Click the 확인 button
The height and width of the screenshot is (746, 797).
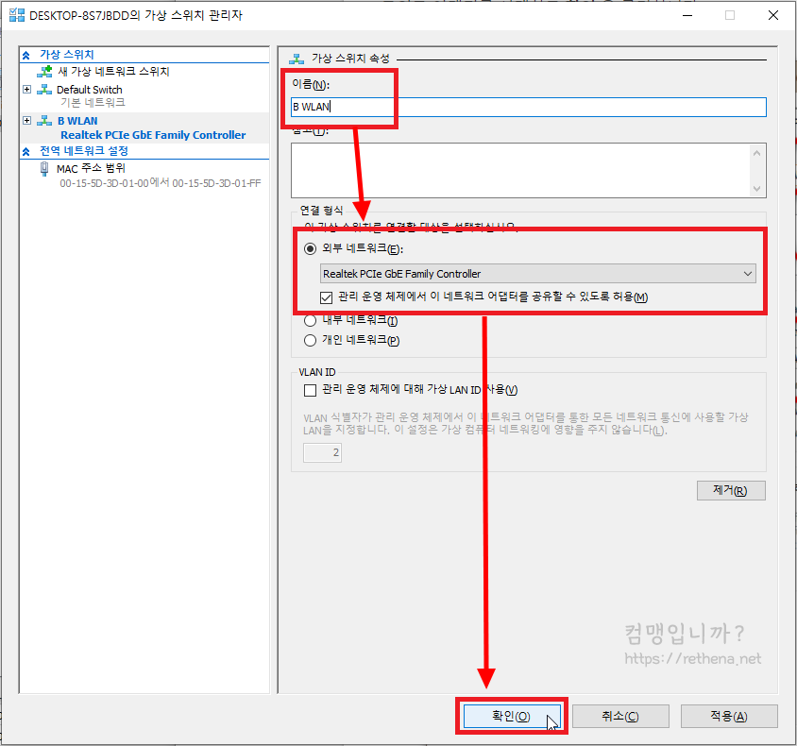(x=511, y=716)
